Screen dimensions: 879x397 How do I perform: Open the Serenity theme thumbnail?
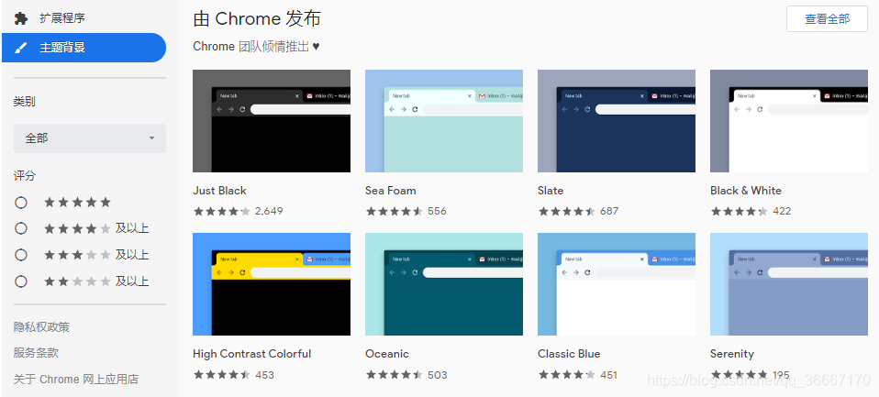pyautogui.click(x=789, y=284)
